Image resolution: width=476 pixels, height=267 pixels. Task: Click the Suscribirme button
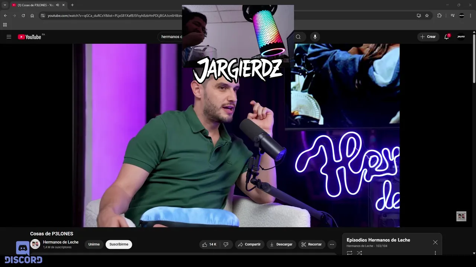(x=119, y=244)
